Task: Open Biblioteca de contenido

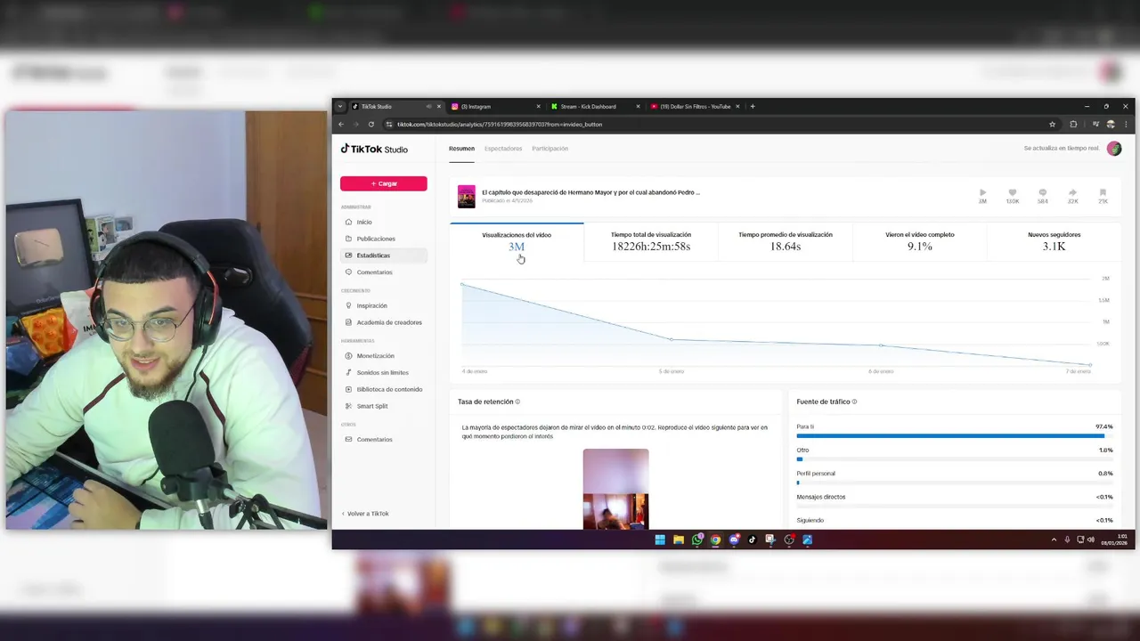Action: [x=384, y=389]
